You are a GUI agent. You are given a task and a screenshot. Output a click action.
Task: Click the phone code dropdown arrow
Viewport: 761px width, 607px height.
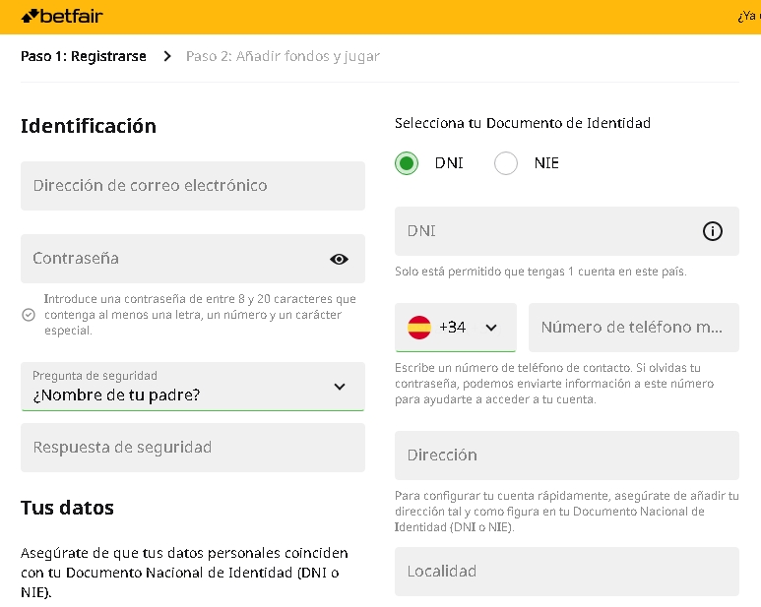(491, 328)
